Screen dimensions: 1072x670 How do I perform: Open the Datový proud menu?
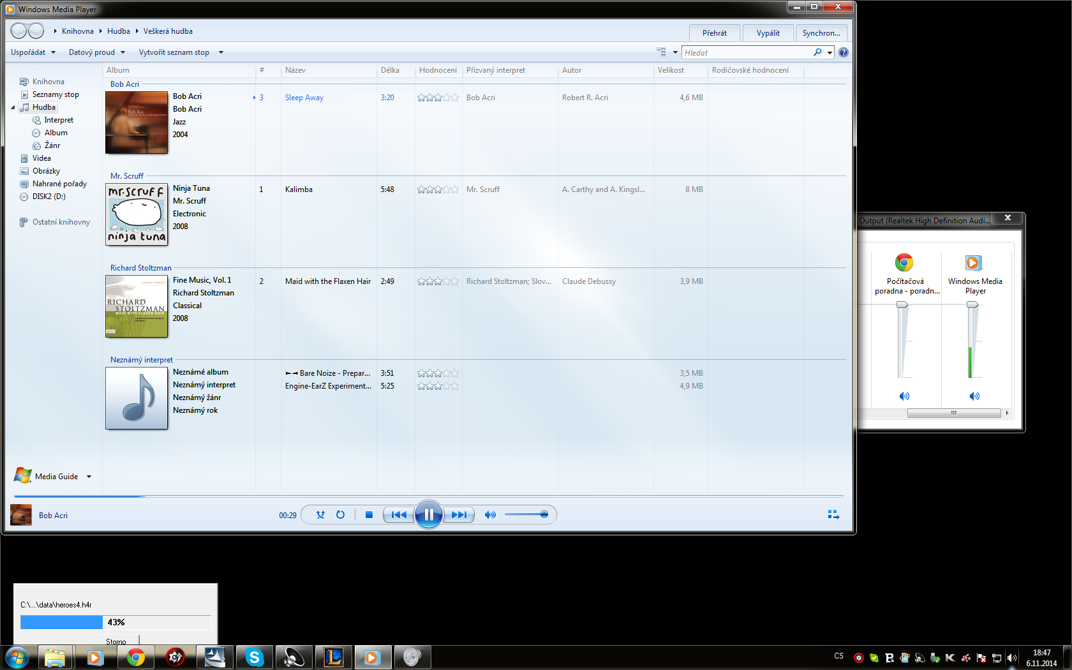(x=97, y=52)
